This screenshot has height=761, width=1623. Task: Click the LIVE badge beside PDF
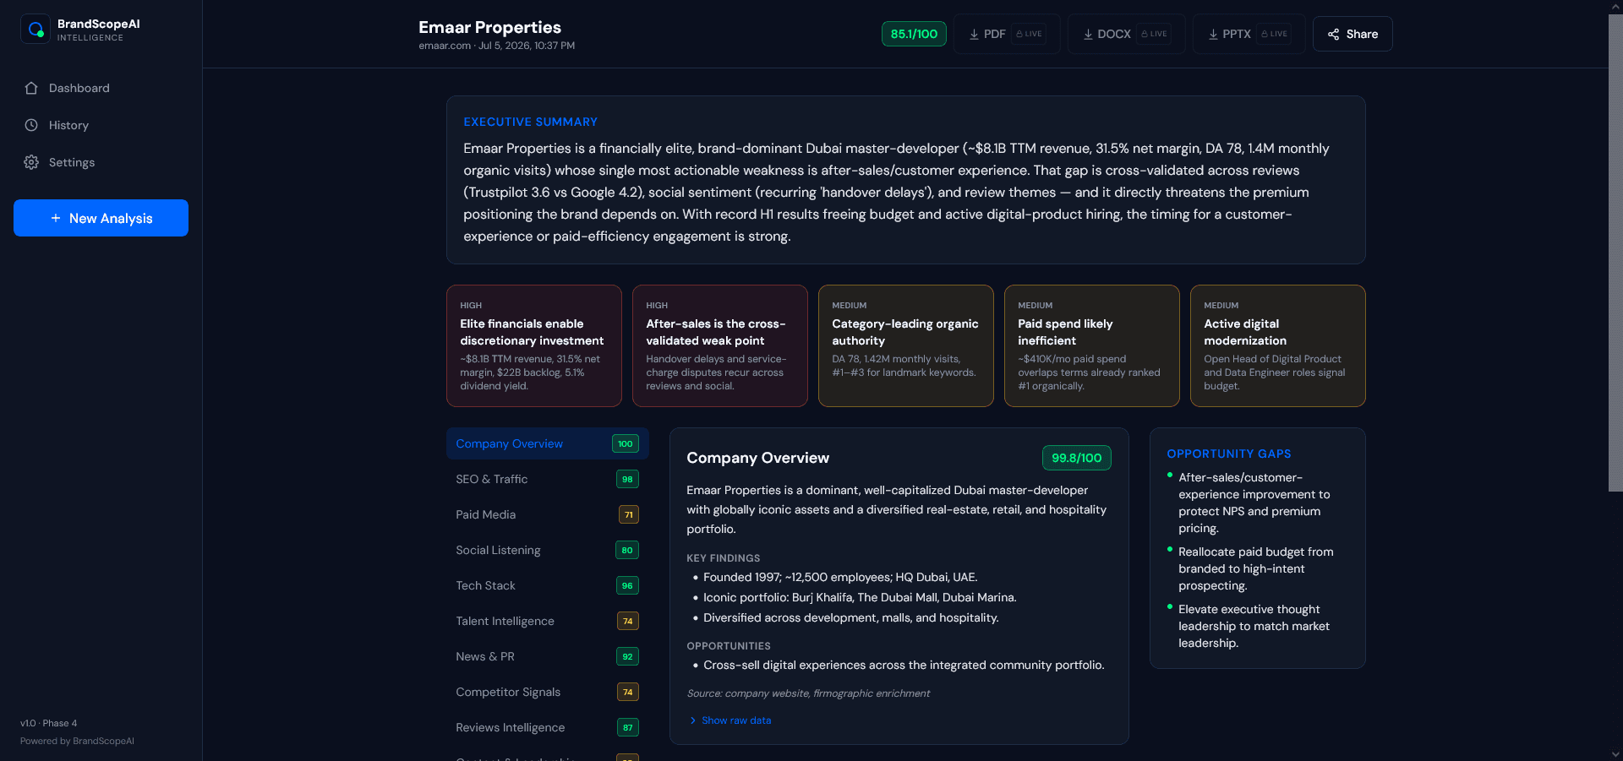click(1029, 34)
